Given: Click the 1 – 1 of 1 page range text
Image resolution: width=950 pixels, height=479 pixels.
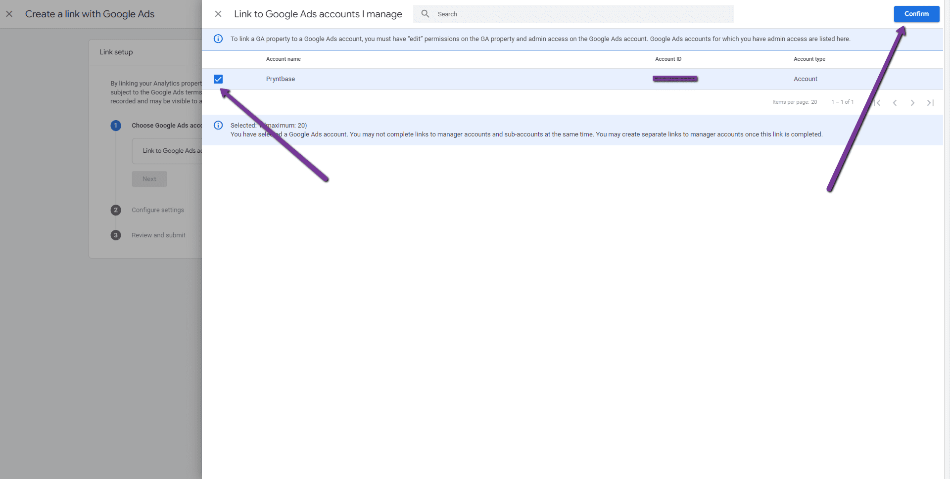Looking at the screenshot, I should [843, 102].
